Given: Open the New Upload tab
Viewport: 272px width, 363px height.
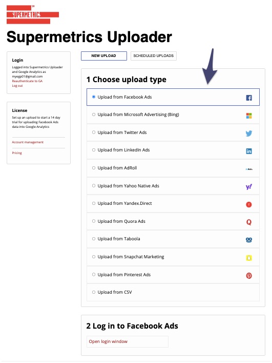Looking at the screenshot, I should point(103,56).
